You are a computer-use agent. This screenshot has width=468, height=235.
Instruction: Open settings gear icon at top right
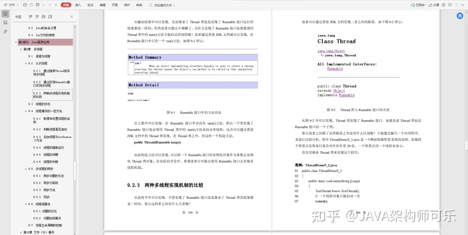444,5
